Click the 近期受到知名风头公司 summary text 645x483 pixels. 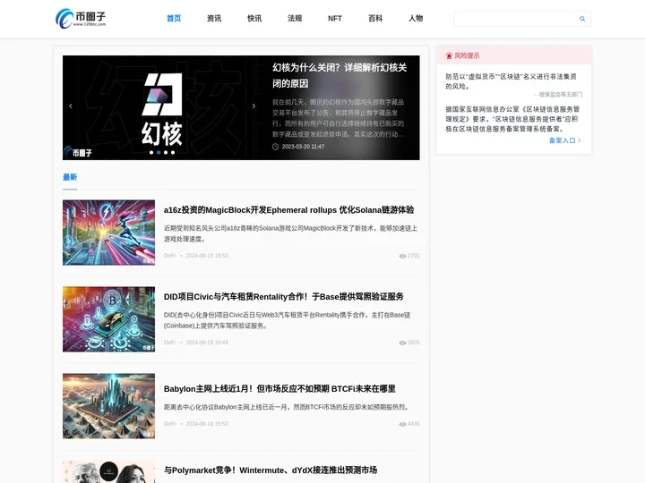[x=290, y=233]
